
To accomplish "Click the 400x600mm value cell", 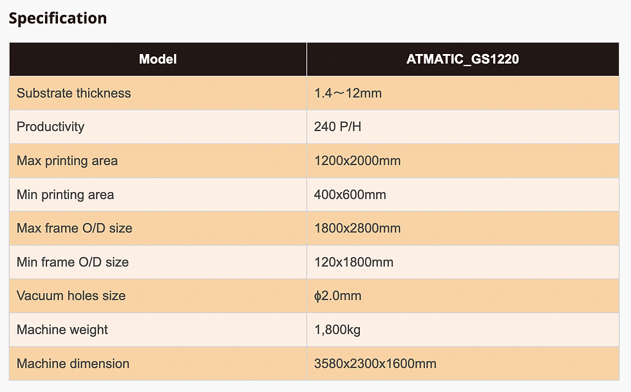I will pos(350,195).
